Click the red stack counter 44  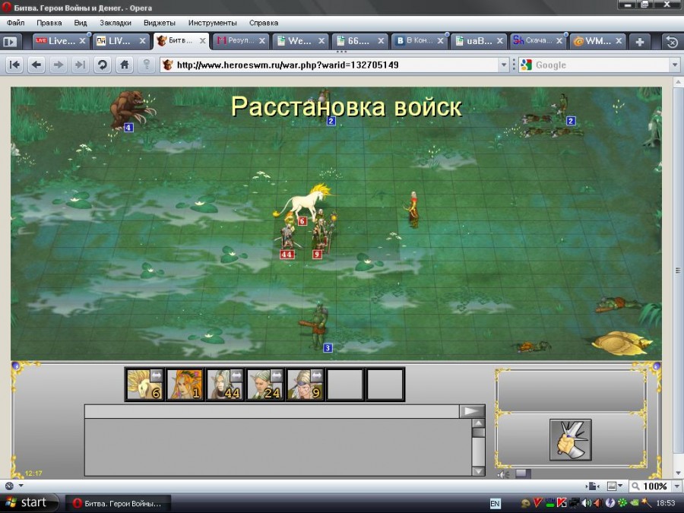click(287, 255)
